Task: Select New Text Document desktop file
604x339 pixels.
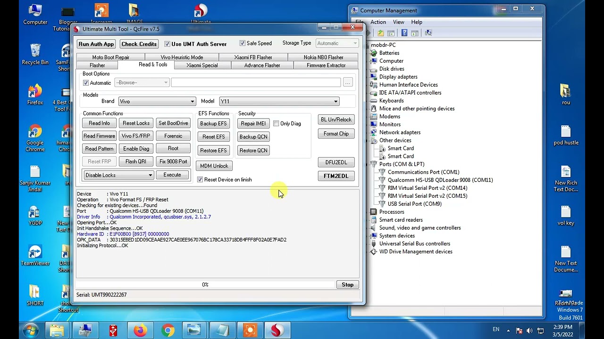Action: click(x=566, y=259)
